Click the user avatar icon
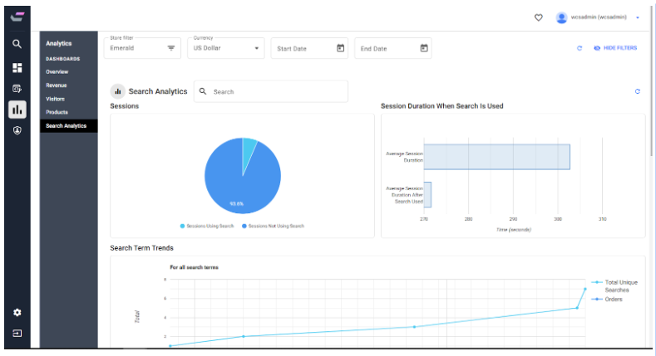The height and width of the screenshot is (356, 656). point(561,17)
